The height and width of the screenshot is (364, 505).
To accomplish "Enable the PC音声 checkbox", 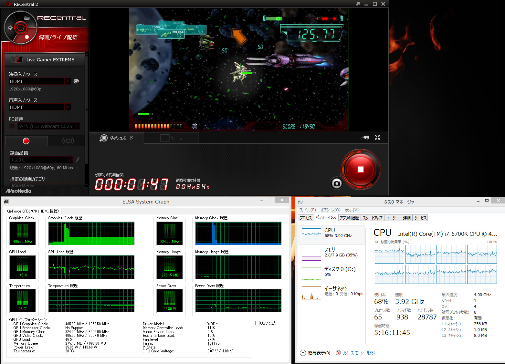I will click(12, 126).
